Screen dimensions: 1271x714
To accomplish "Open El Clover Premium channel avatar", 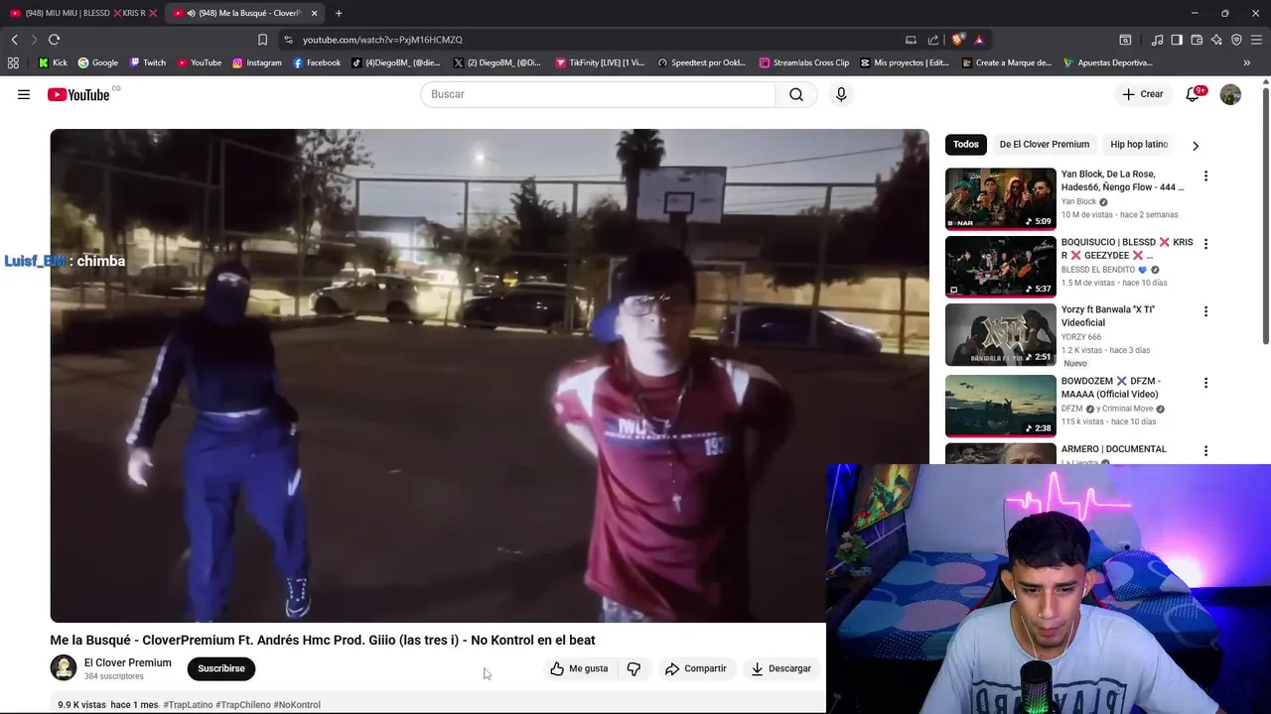I will tap(64, 668).
